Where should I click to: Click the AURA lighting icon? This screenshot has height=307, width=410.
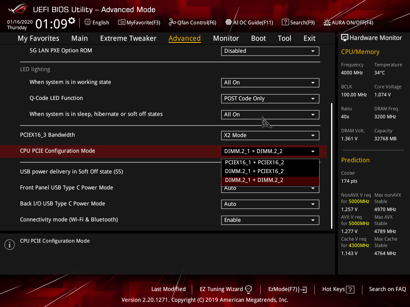(x=327, y=22)
